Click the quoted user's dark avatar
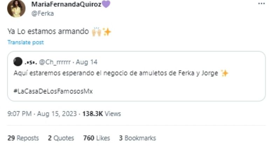269x149 pixels. pos(18,62)
